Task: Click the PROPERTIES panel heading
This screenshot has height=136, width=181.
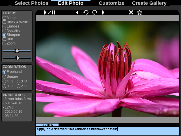Action: point(14,95)
